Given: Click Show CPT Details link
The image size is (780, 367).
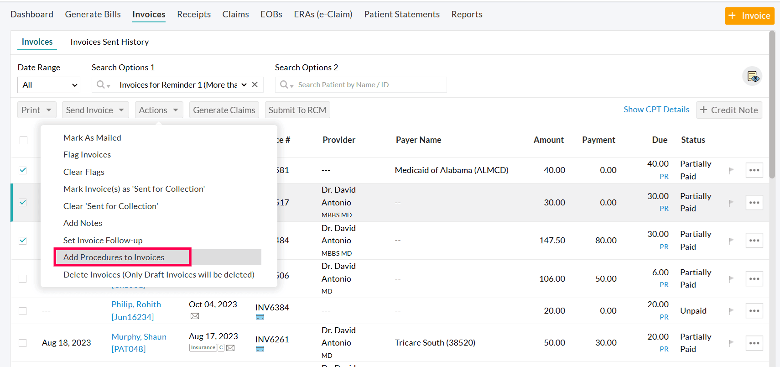Looking at the screenshot, I should tap(656, 110).
